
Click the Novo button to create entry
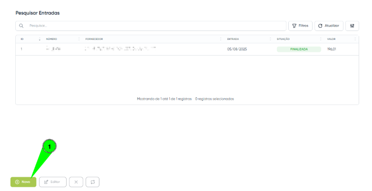(x=23, y=182)
